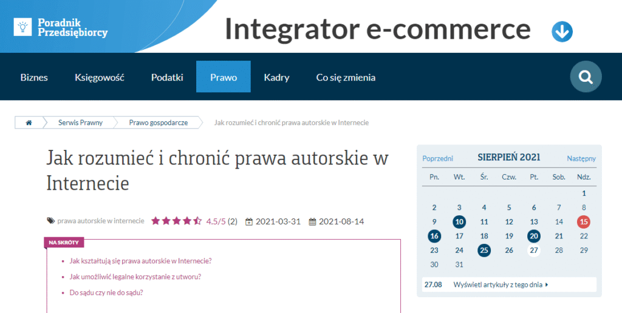Click the tag icon before prawa autorskie
622x313 pixels.
[51, 221]
